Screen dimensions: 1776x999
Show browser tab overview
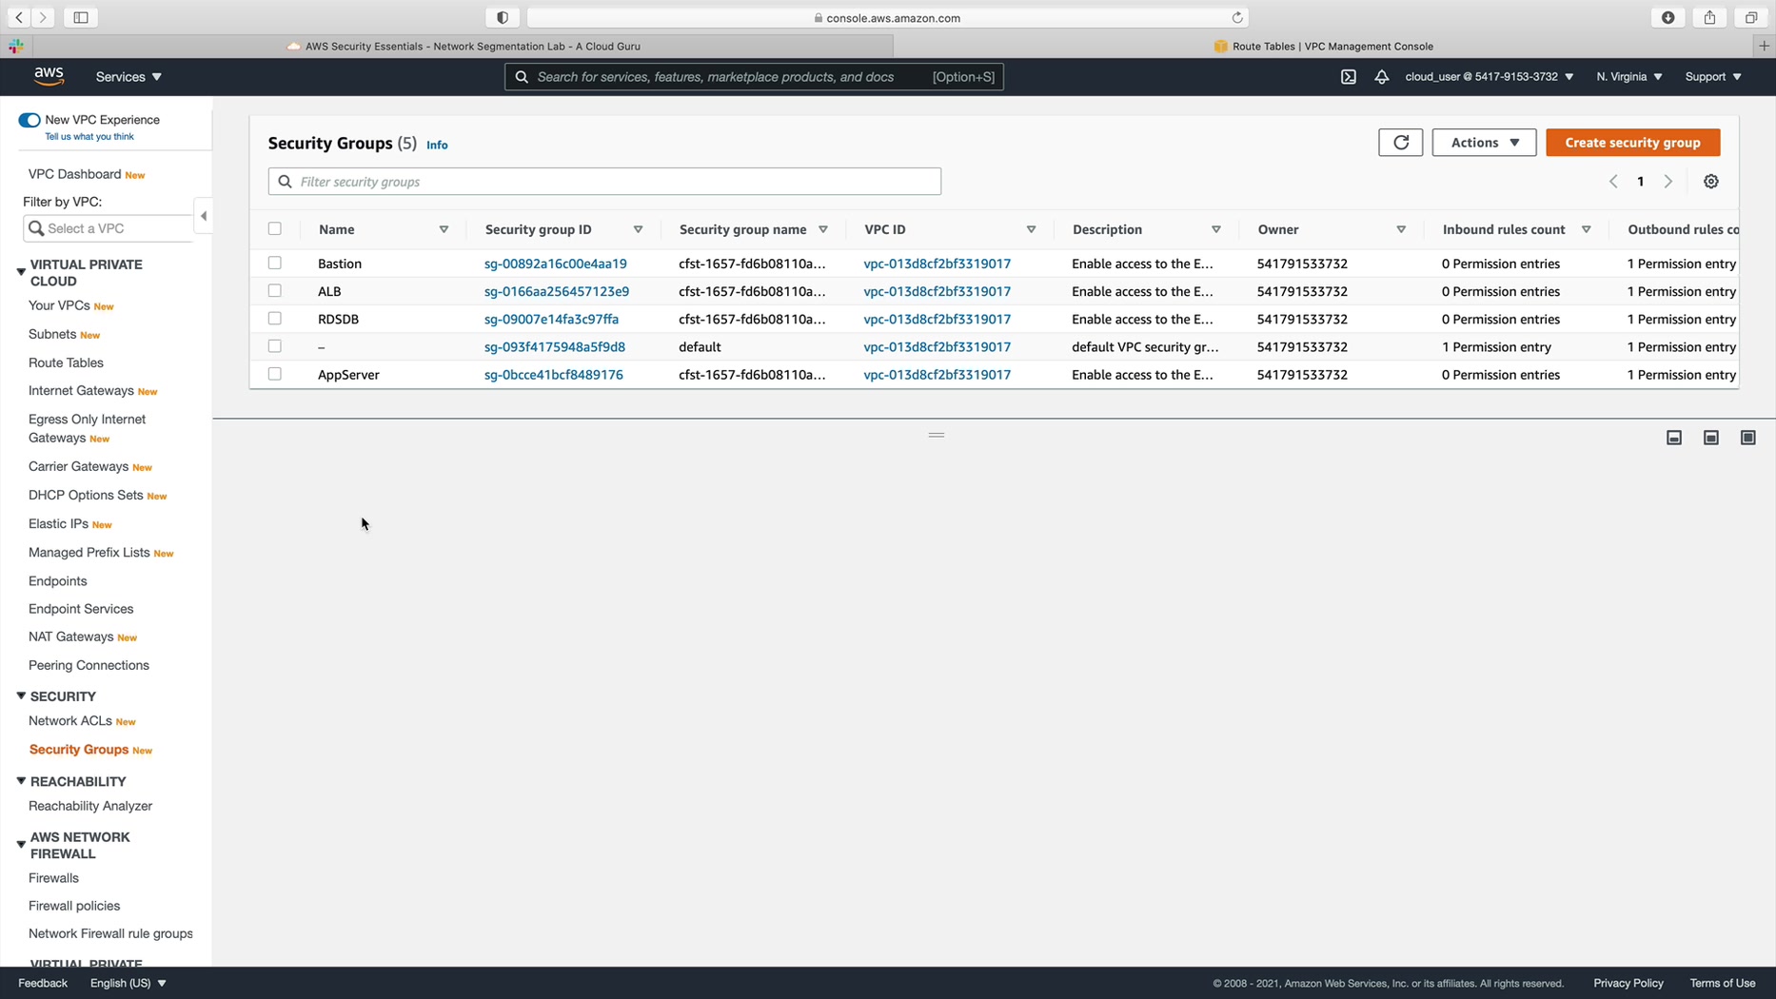[1750, 17]
